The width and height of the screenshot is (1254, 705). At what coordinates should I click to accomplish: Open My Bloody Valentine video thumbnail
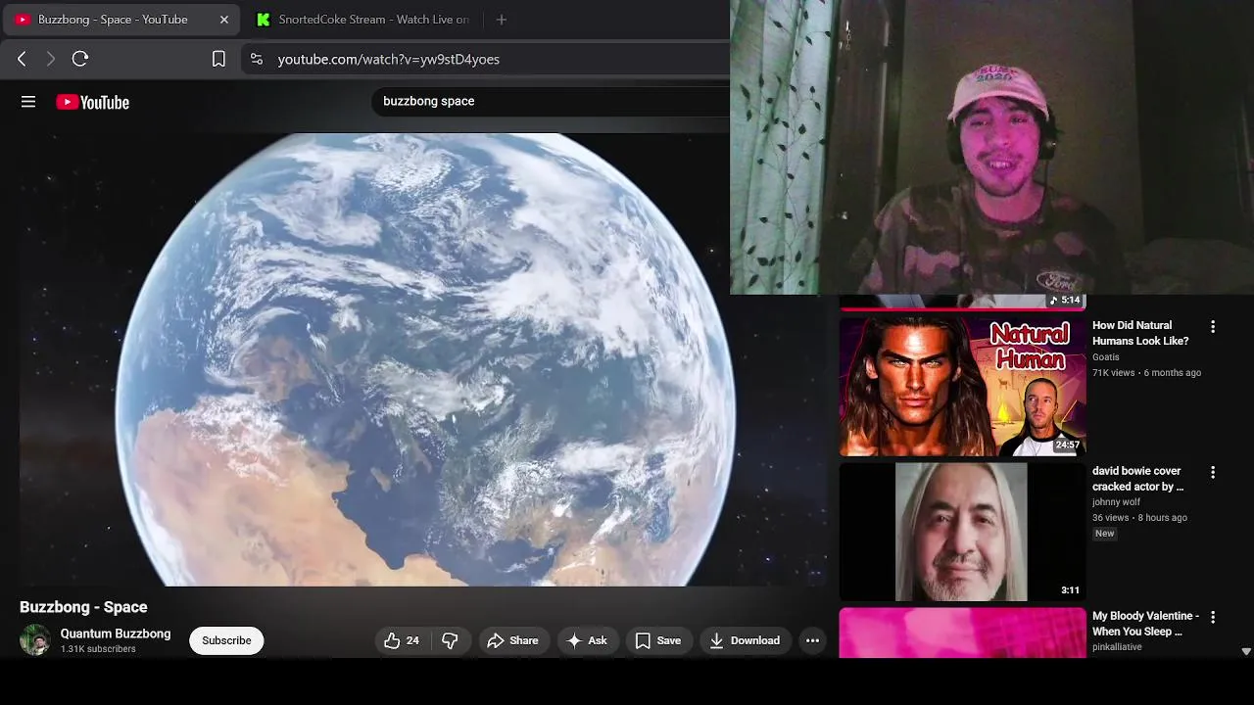point(962,633)
